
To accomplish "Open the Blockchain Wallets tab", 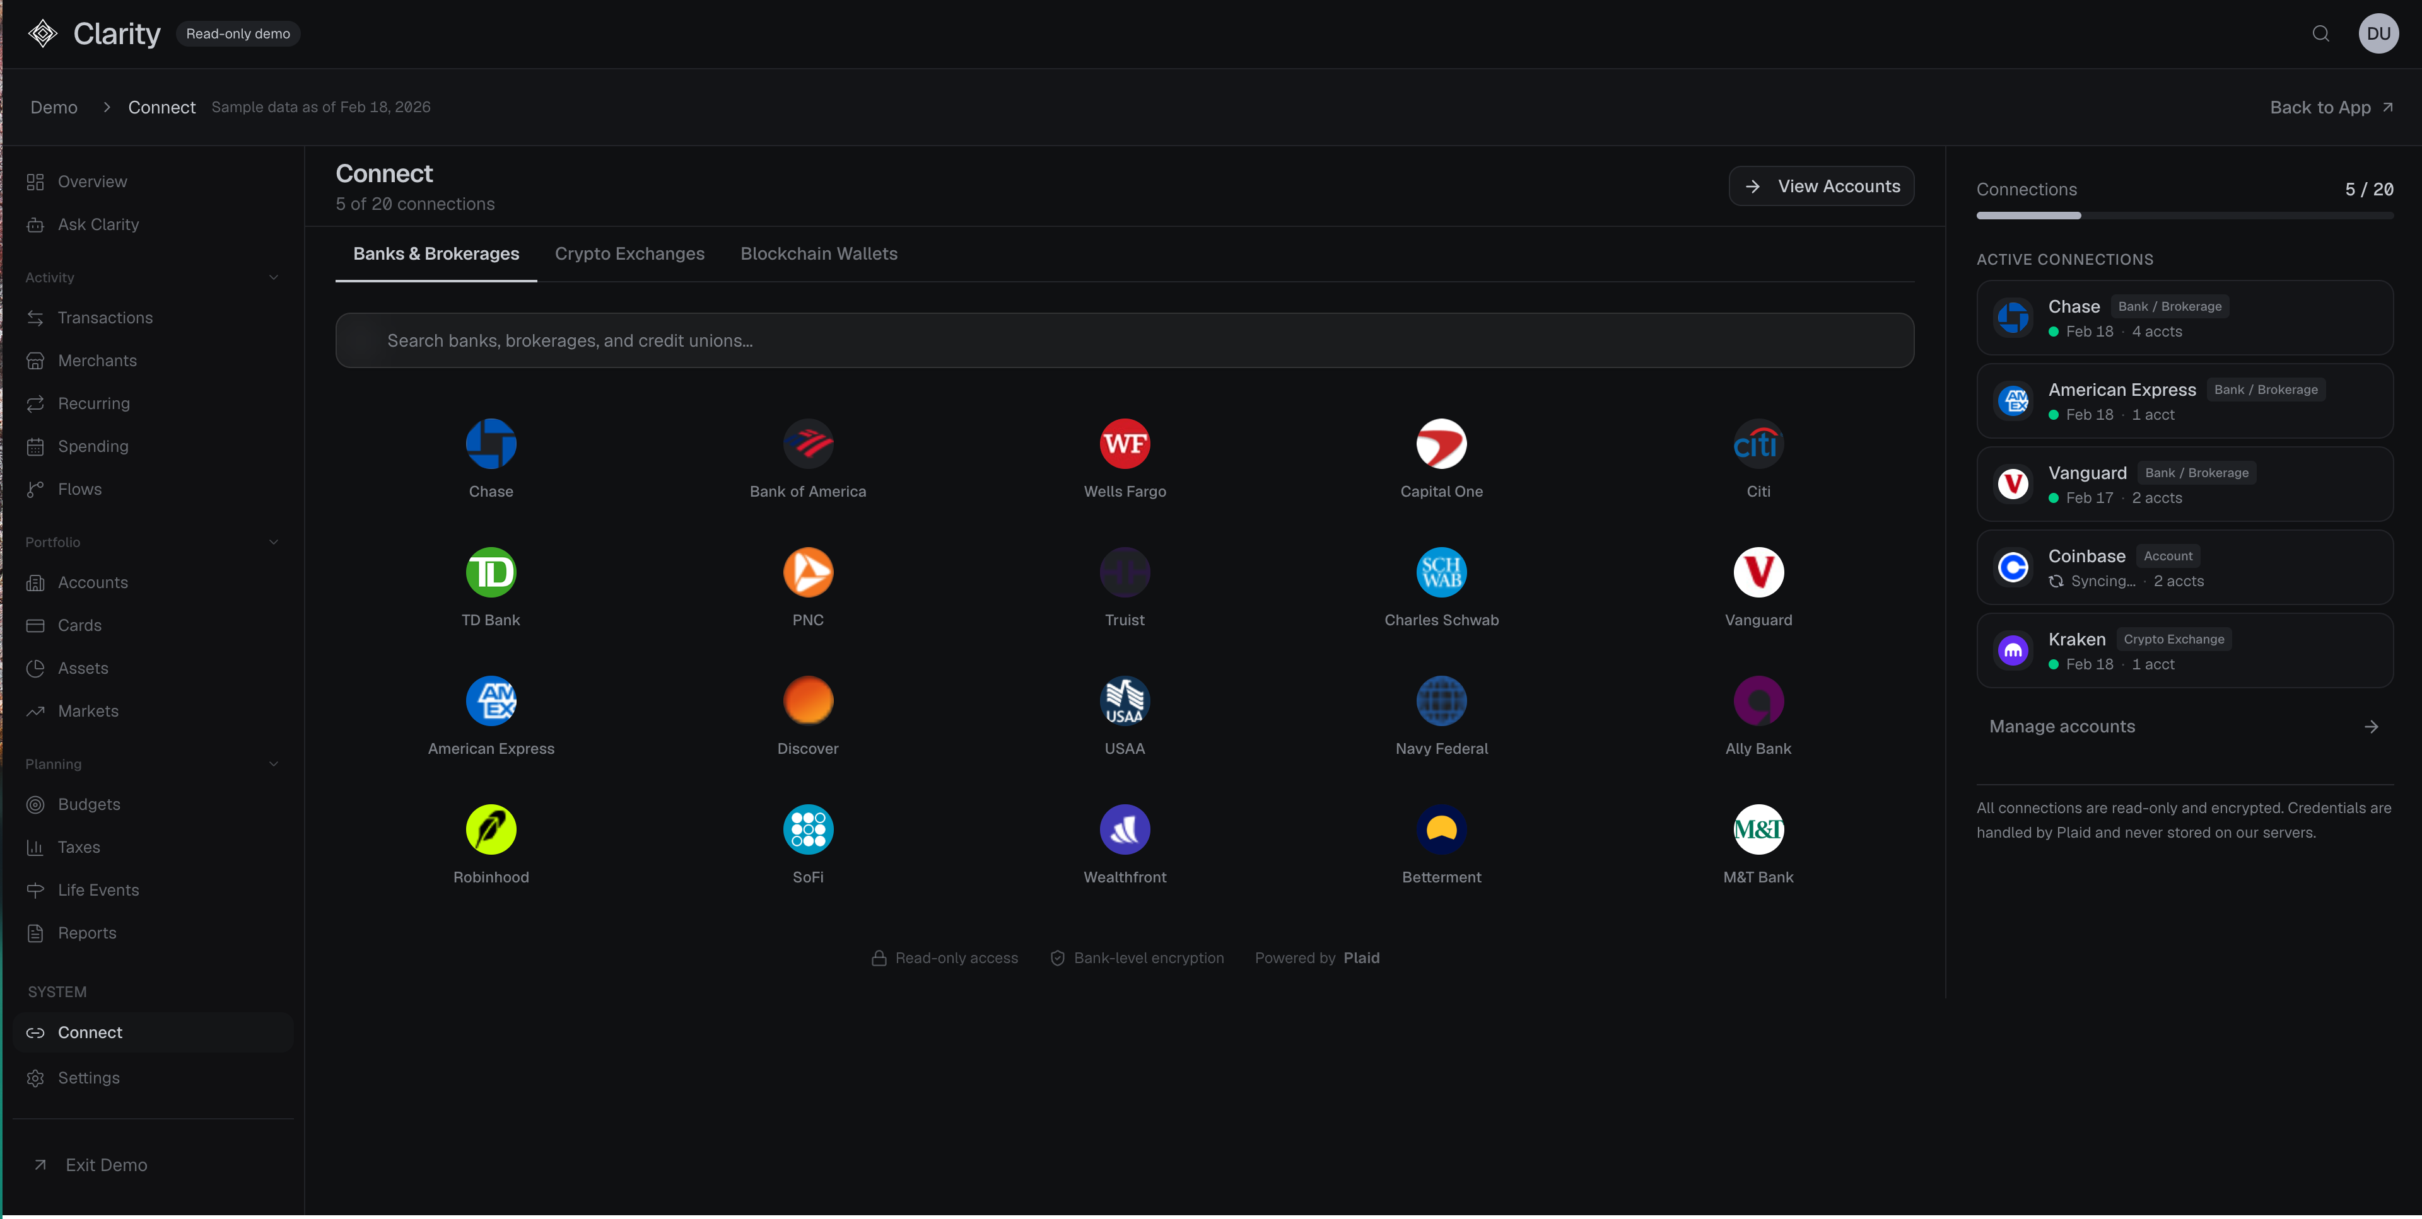I will point(818,254).
